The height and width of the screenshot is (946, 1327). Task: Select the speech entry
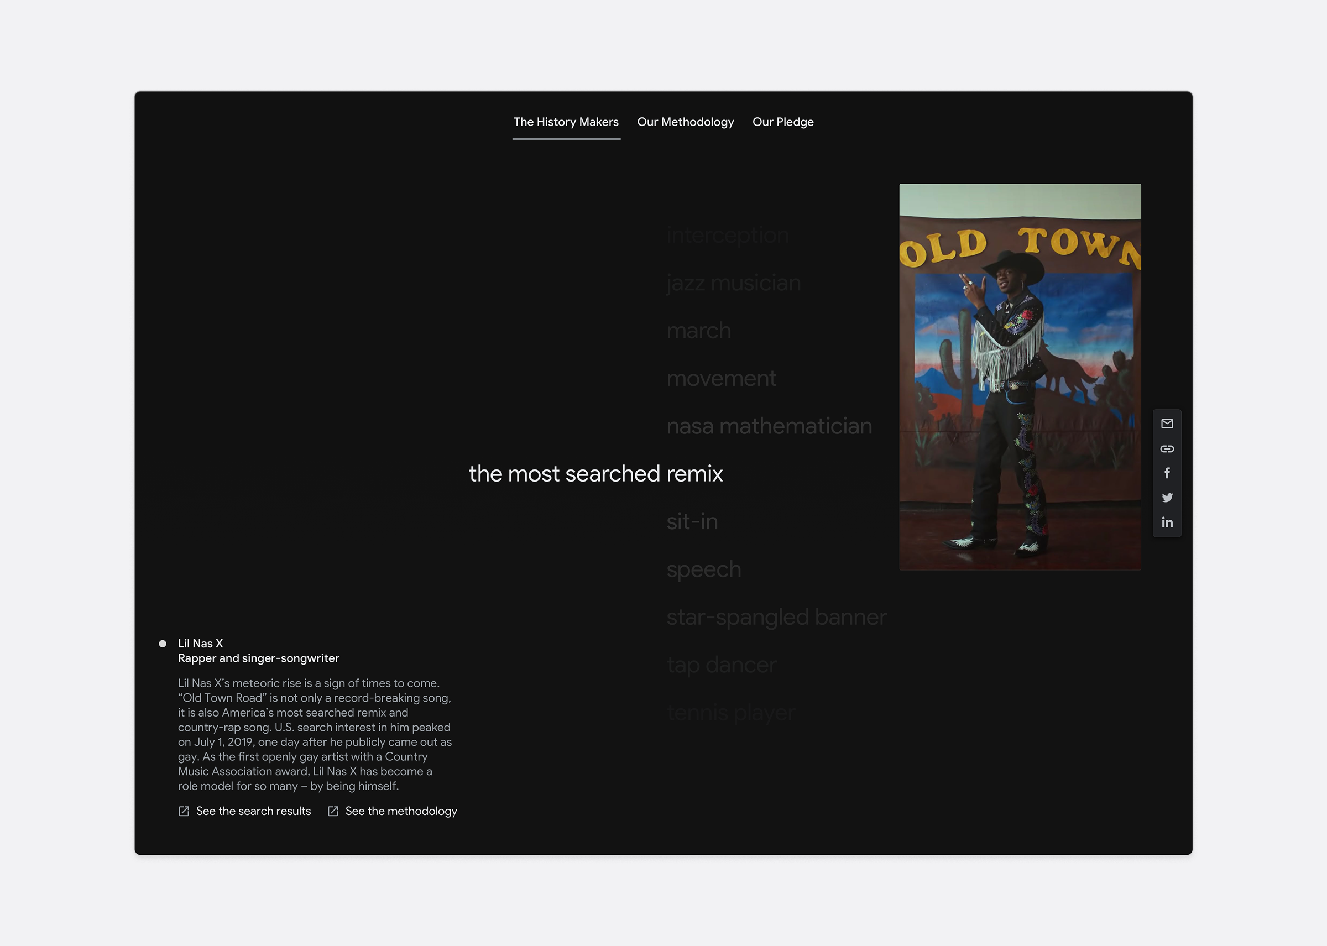[704, 569]
